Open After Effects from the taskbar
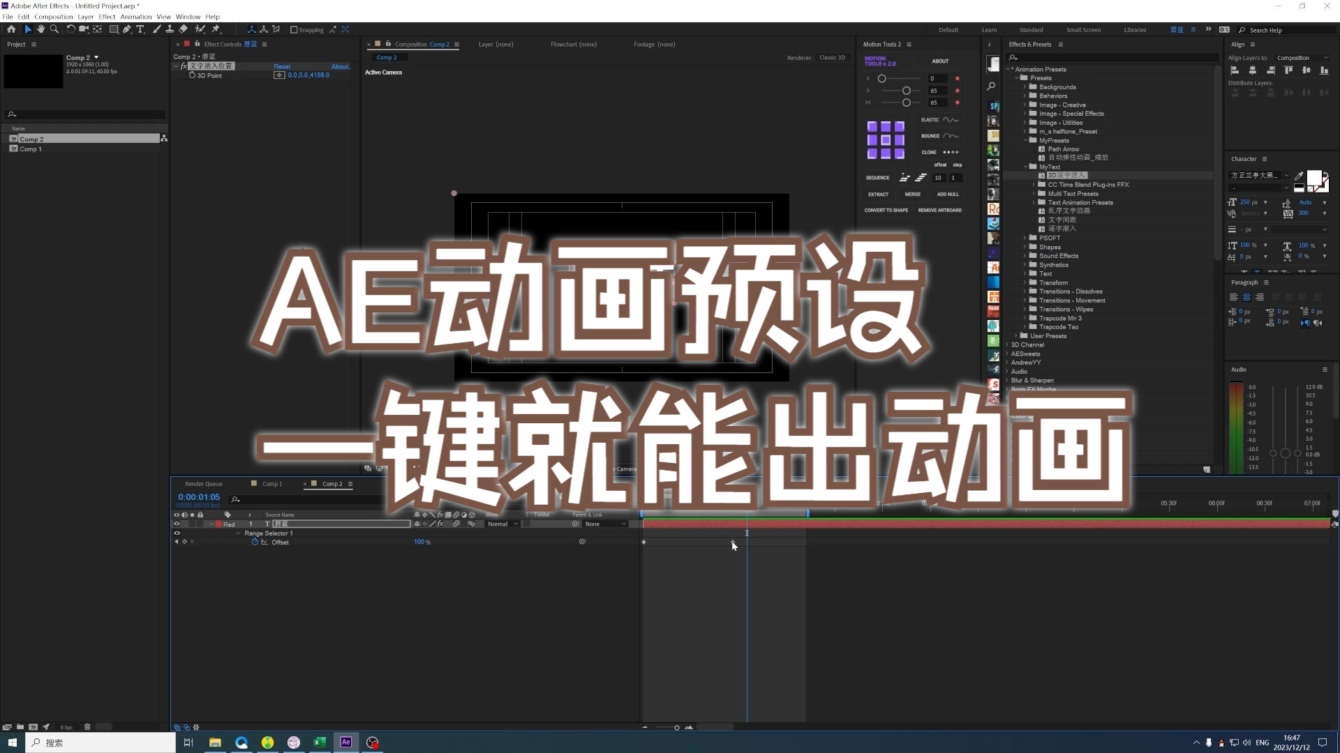 (345, 743)
